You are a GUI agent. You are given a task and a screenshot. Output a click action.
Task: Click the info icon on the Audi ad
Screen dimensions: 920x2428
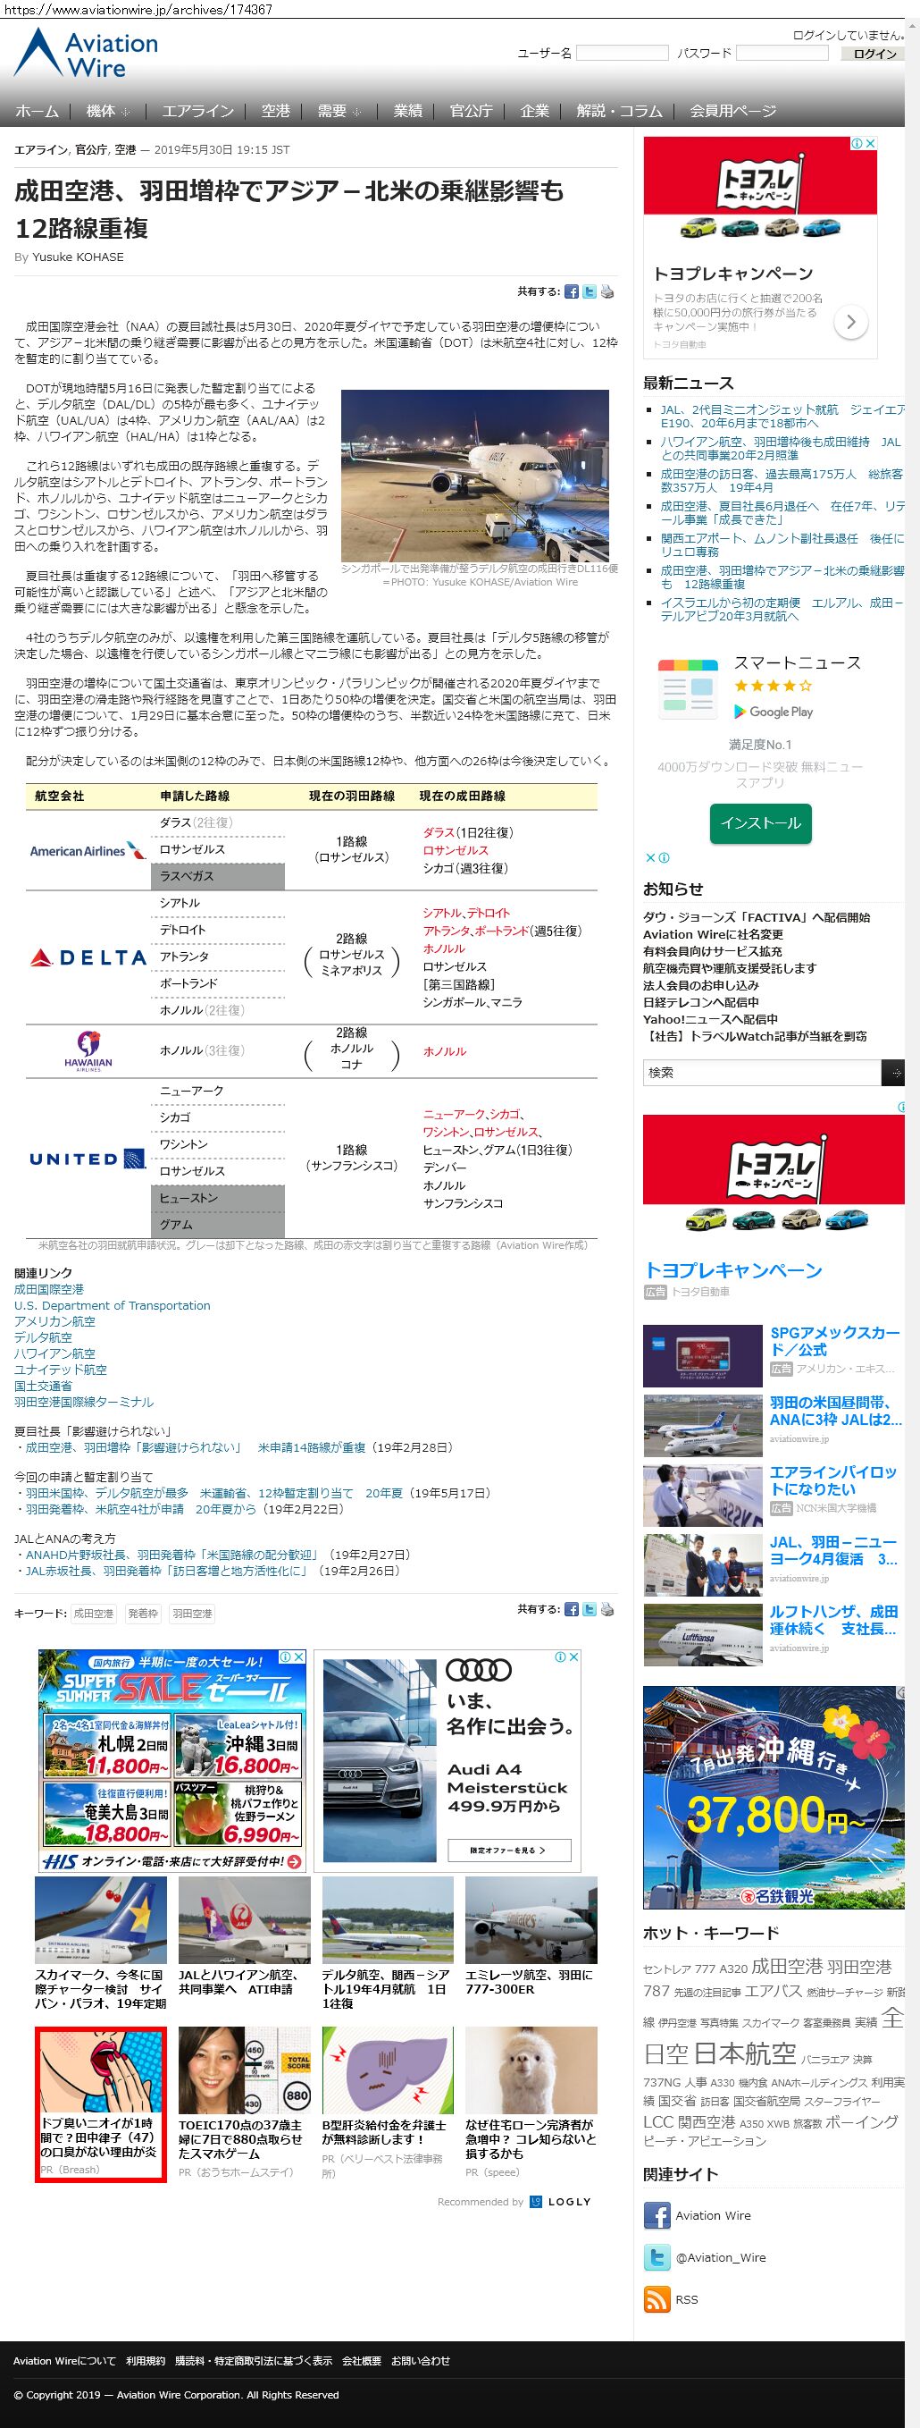point(560,1657)
